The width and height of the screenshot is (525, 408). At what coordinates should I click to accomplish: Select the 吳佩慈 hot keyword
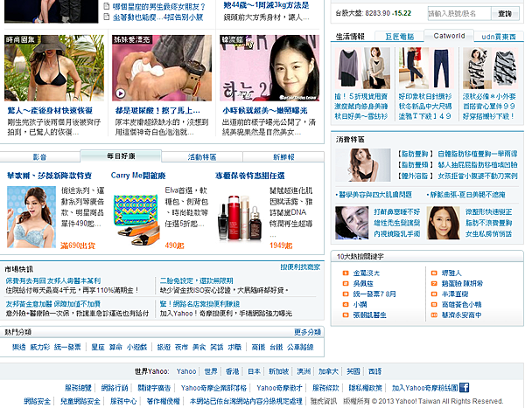363,284
